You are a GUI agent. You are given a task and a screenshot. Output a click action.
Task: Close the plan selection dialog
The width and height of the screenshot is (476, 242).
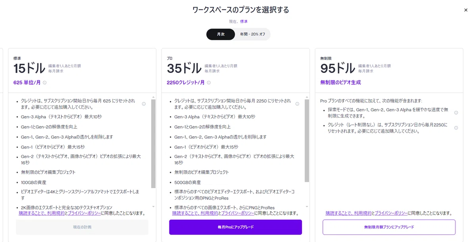466,10
